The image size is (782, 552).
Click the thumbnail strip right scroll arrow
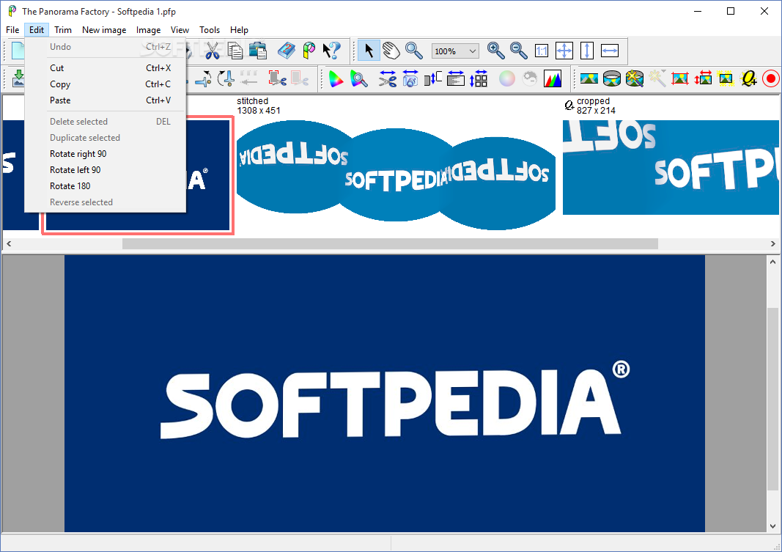tap(772, 244)
